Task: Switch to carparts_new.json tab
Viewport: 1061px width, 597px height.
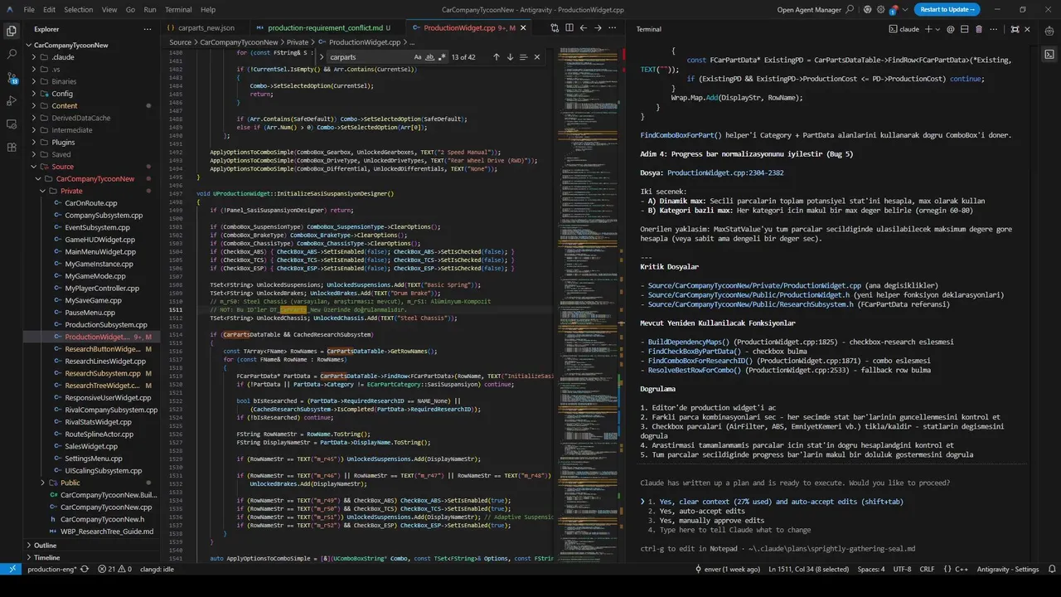Action: 206,28
